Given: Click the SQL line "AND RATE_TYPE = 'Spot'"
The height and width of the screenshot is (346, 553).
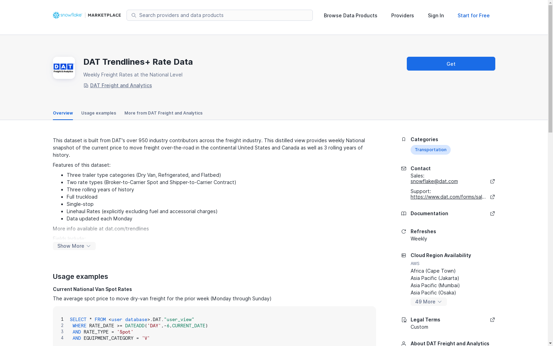Looking at the screenshot, I should (x=103, y=332).
